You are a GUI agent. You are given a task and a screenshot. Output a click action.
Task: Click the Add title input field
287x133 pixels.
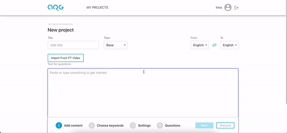(73, 45)
